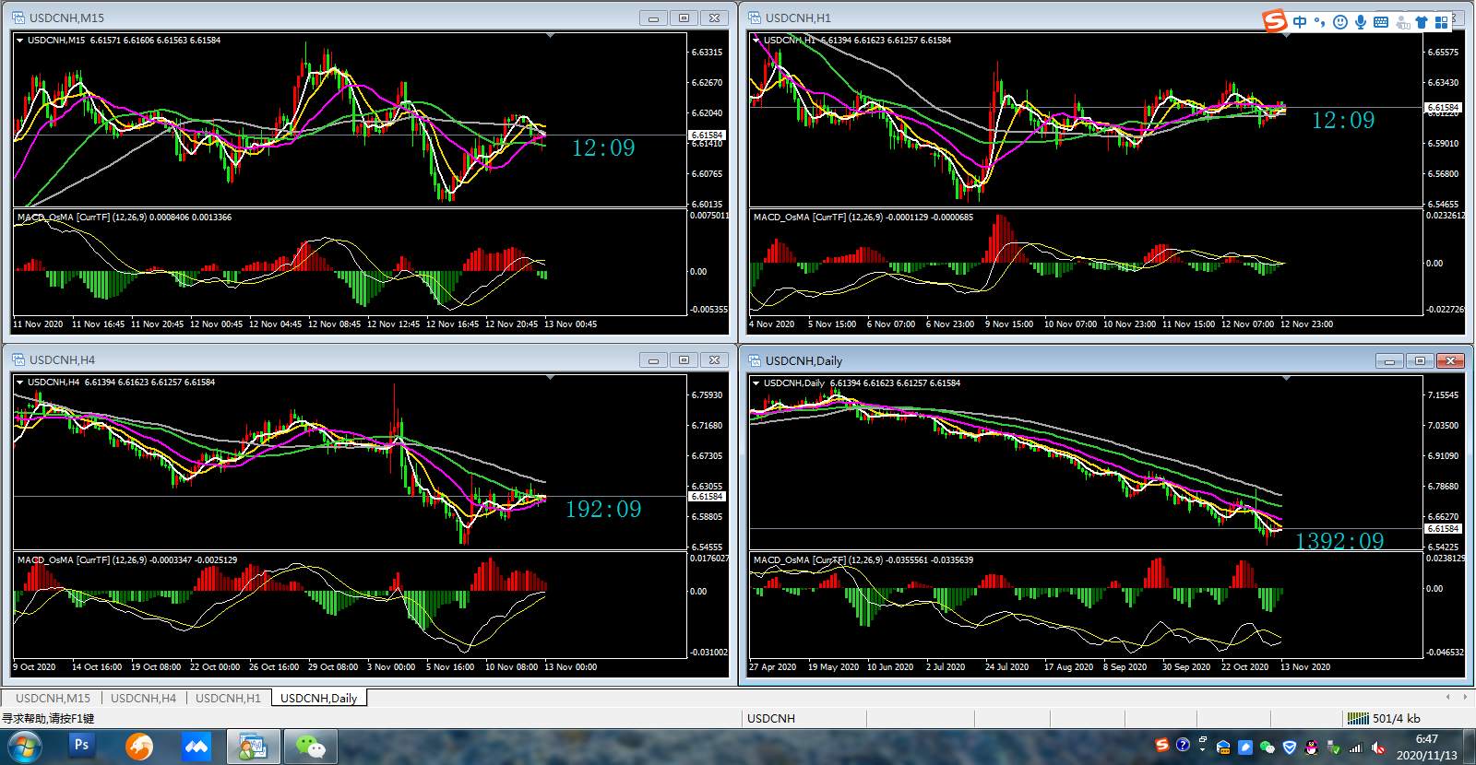Click the Show Desktop strip beside the clock
The width and height of the screenshot is (1476, 765).
coord(1469,746)
